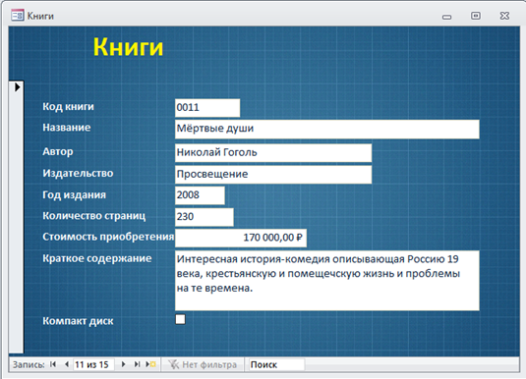
Task: Click the Название field Мёртвые души
Action: (x=327, y=129)
